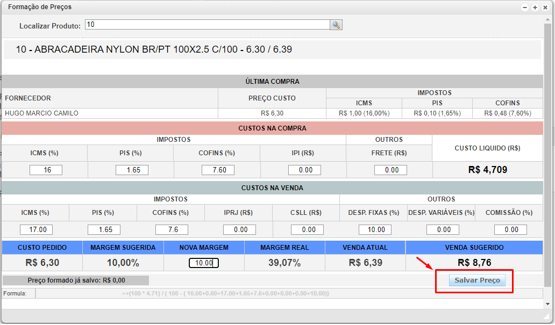Click the vertical scrollbar on the right edge
The image size is (555, 325).
coord(547,161)
